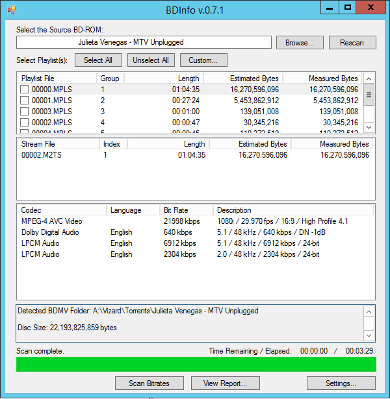
Task: Click the Bit Rate column header
Action: pos(186,210)
